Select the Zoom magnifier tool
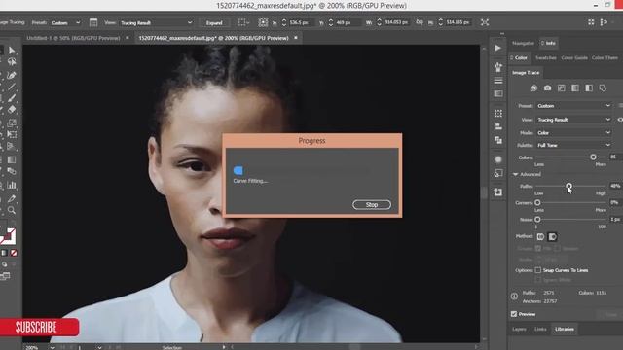This screenshot has width=623, height=350. (12, 210)
